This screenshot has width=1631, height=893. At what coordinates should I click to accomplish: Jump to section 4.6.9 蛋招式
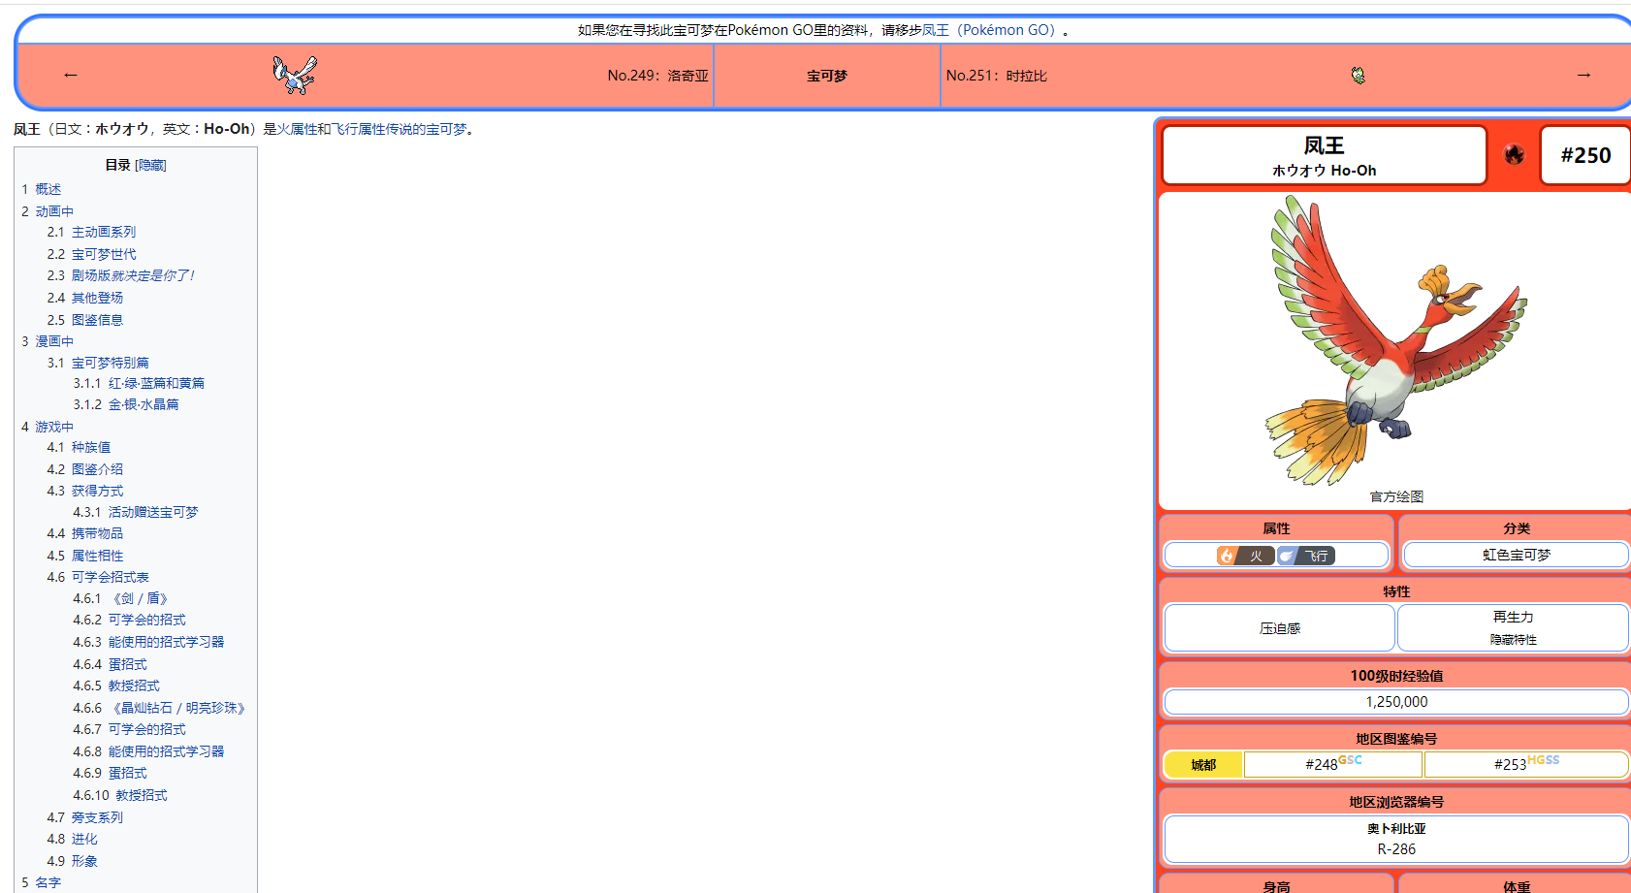click(110, 773)
